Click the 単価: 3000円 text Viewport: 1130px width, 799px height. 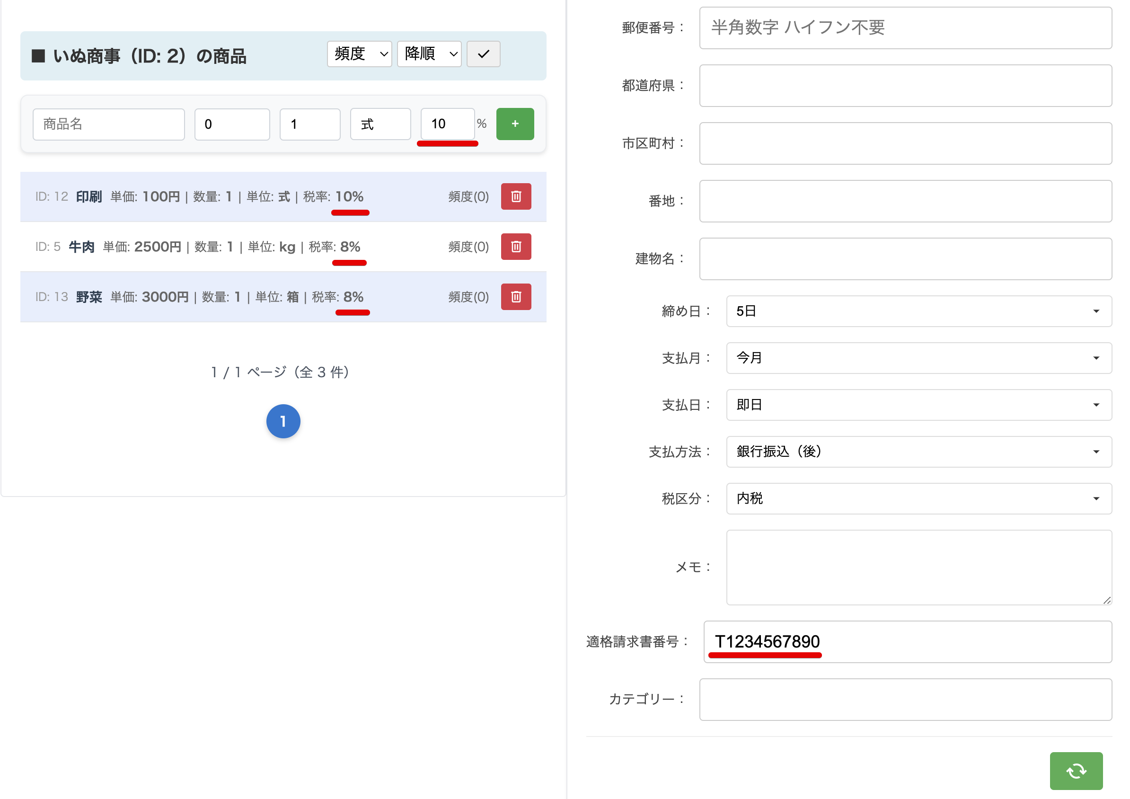(x=150, y=297)
